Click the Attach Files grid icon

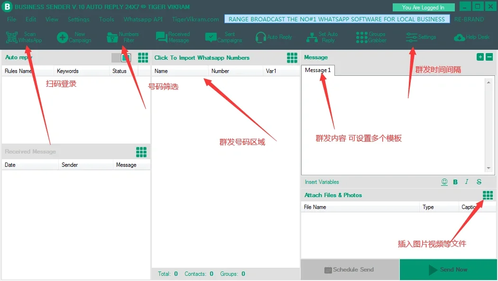(488, 195)
